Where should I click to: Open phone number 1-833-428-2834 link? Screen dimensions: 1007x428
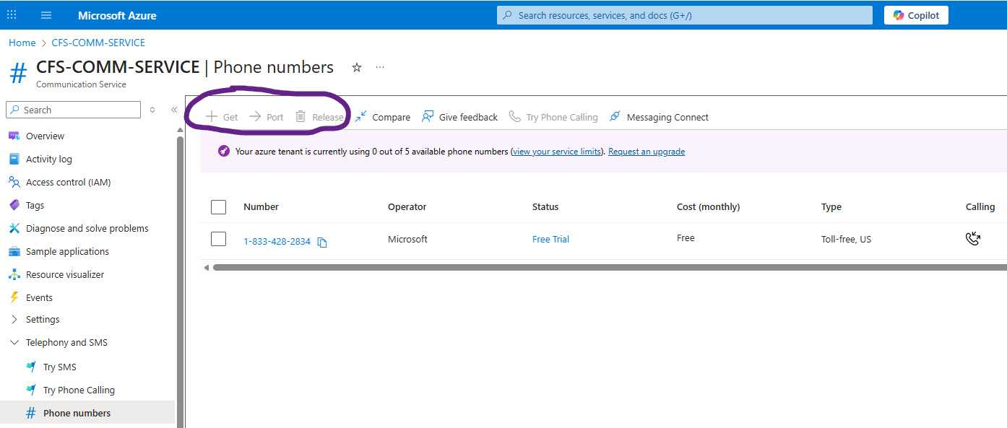coord(277,241)
